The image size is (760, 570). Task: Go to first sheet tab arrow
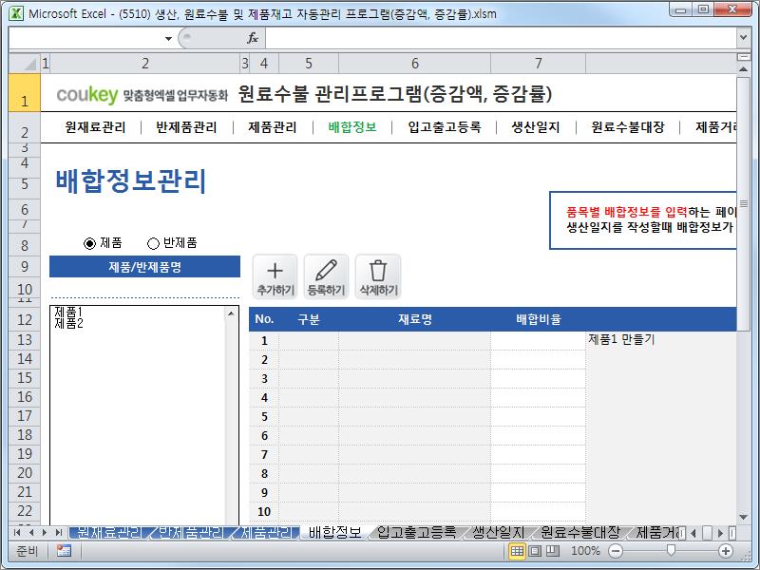17,532
